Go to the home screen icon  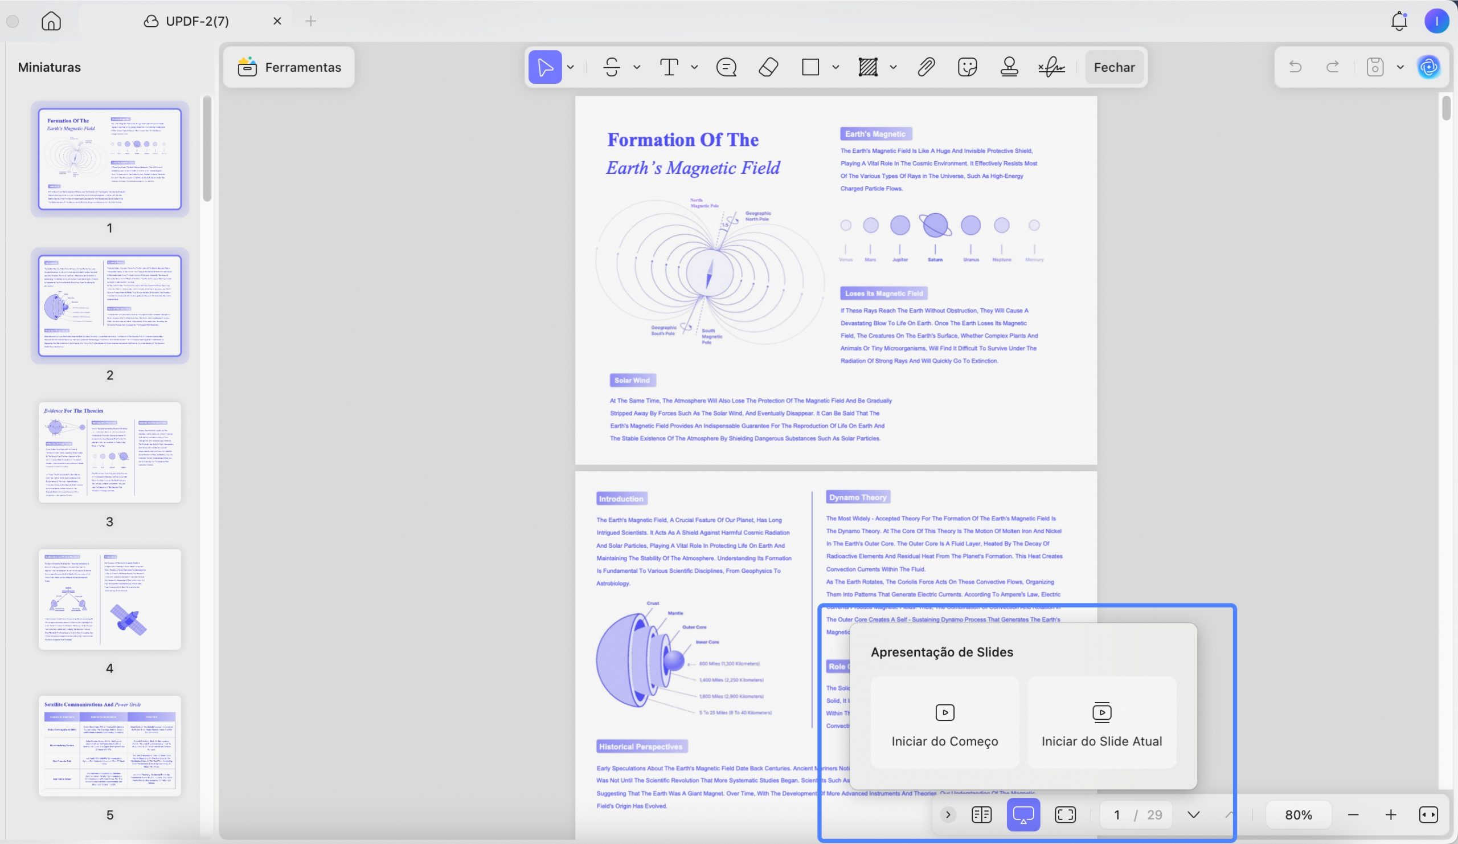click(51, 21)
